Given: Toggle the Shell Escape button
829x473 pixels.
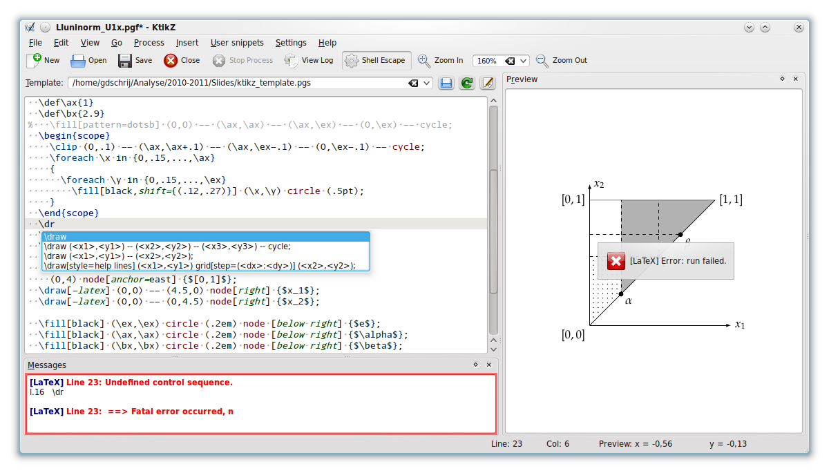Looking at the screenshot, I should (377, 60).
